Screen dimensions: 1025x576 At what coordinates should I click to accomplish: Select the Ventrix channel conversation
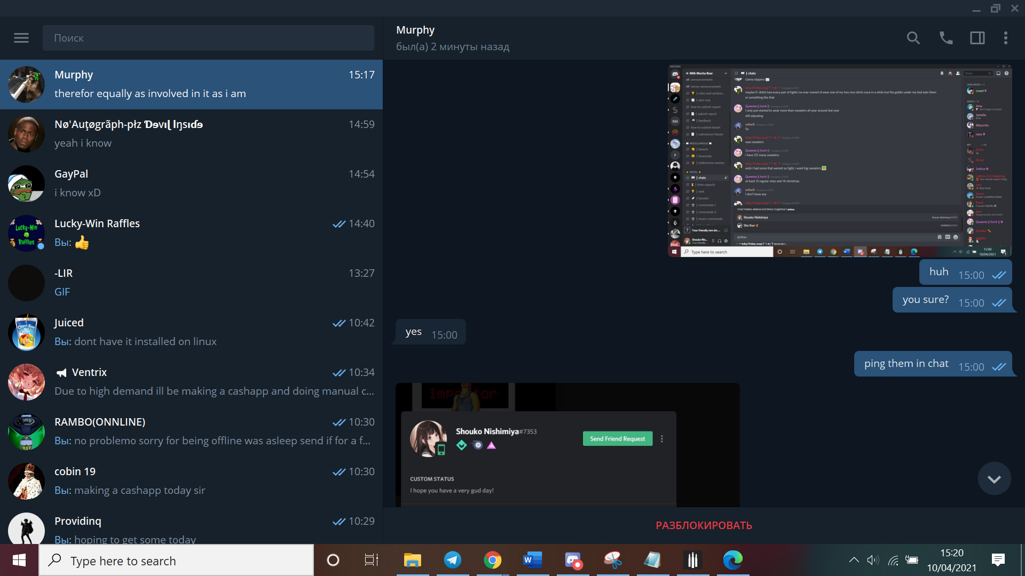tap(191, 382)
